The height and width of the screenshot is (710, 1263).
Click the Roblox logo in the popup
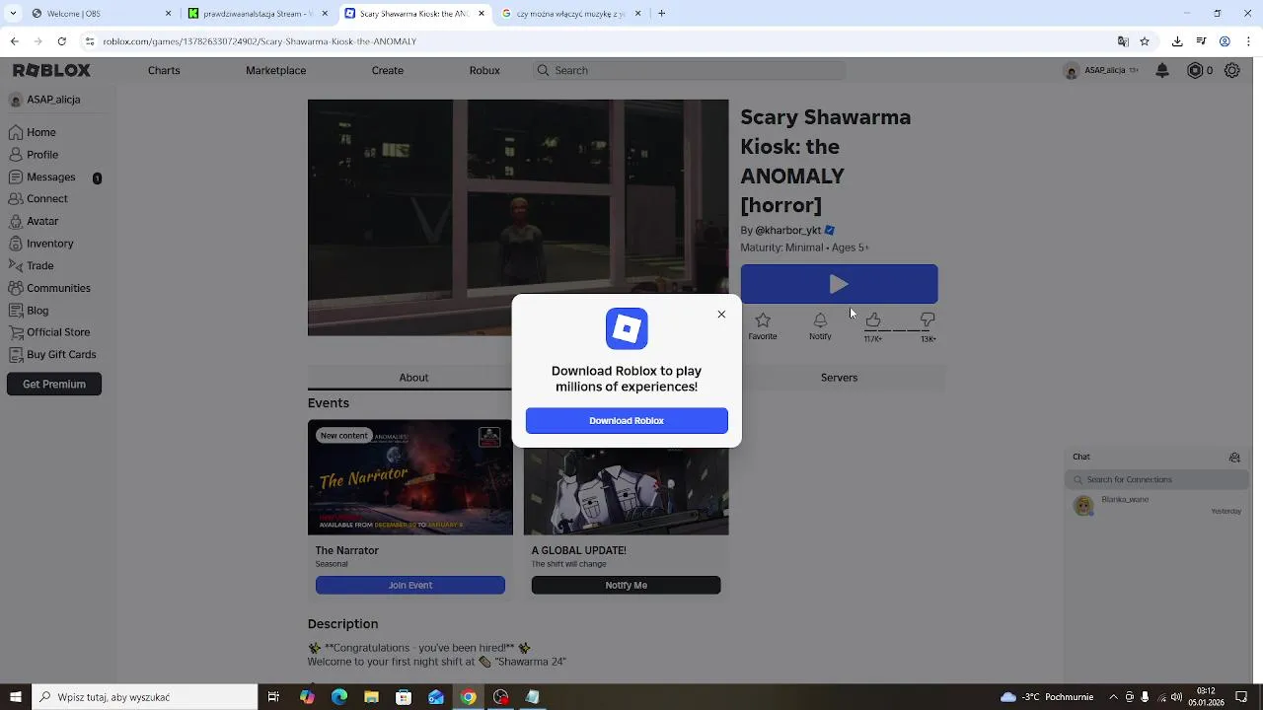627,328
